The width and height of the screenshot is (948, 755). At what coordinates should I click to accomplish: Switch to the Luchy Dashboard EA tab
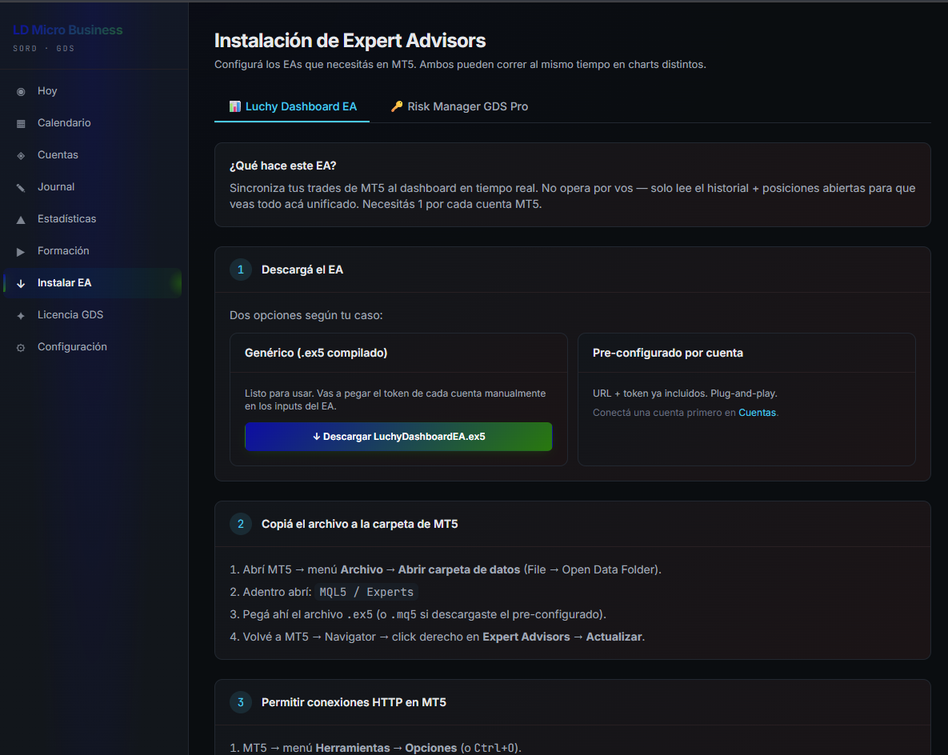(292, 106)
